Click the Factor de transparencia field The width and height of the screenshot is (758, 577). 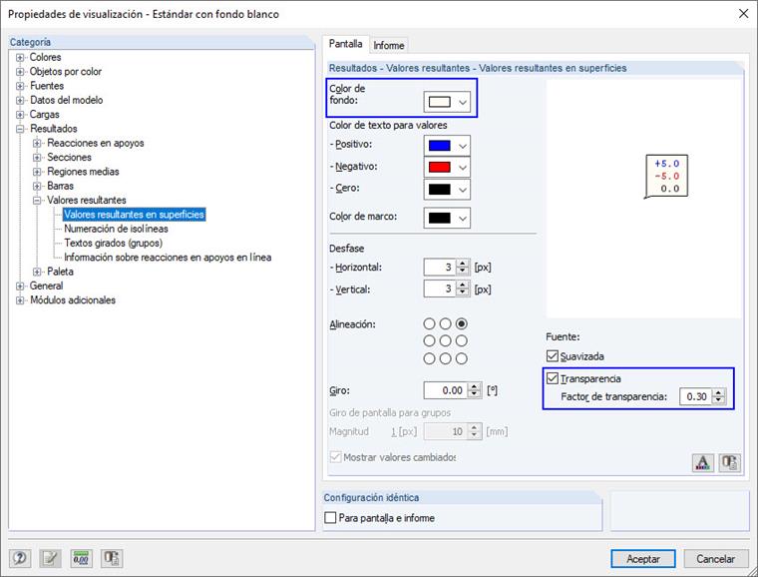pos(695,396)
